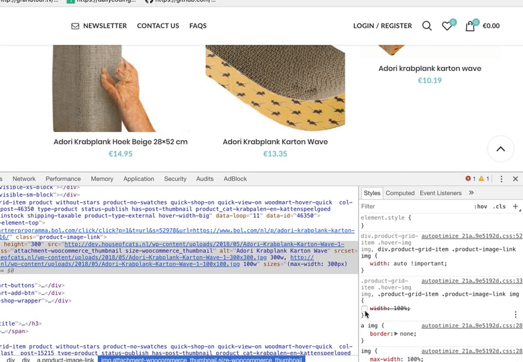
Task: Toggle the .cls class editor button
Action: (499, 206)
